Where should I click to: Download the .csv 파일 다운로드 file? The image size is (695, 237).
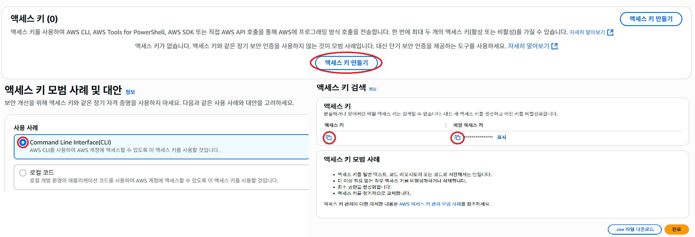pyautogui.click(x=634, y=229)
